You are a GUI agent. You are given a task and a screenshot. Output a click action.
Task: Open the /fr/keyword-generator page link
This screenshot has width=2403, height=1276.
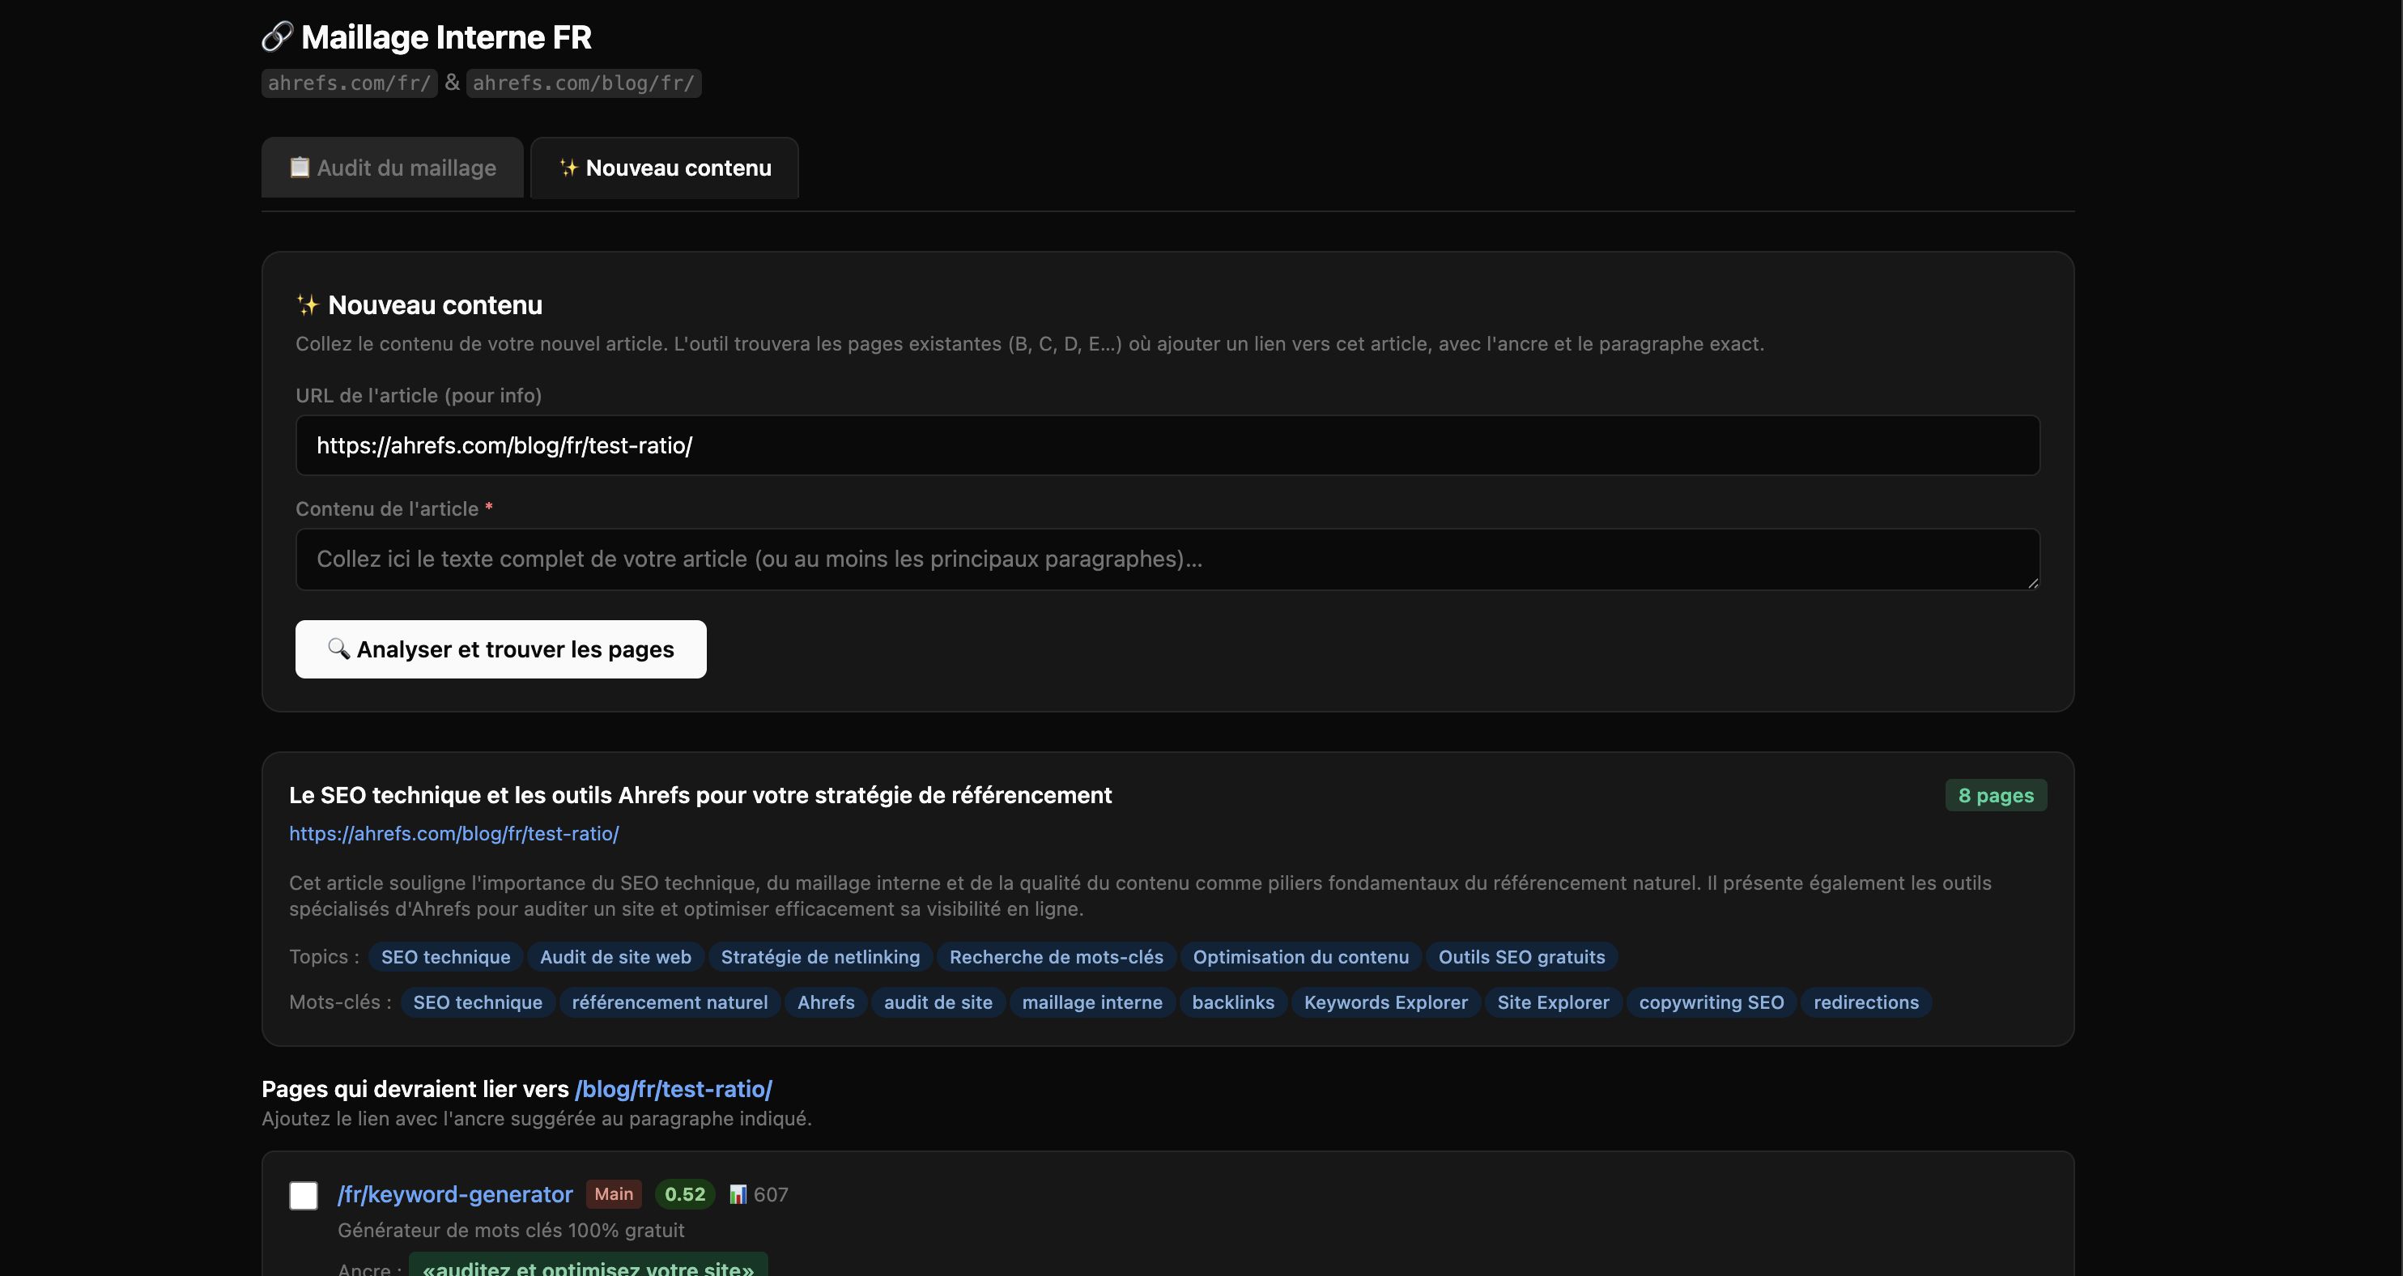point(455,1194)
